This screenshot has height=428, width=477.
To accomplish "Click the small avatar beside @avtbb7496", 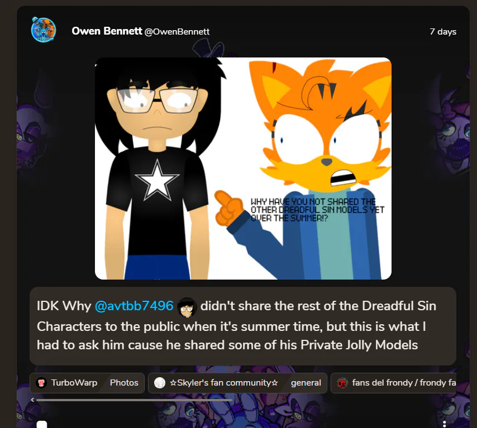I will click(x=187, y=307).
